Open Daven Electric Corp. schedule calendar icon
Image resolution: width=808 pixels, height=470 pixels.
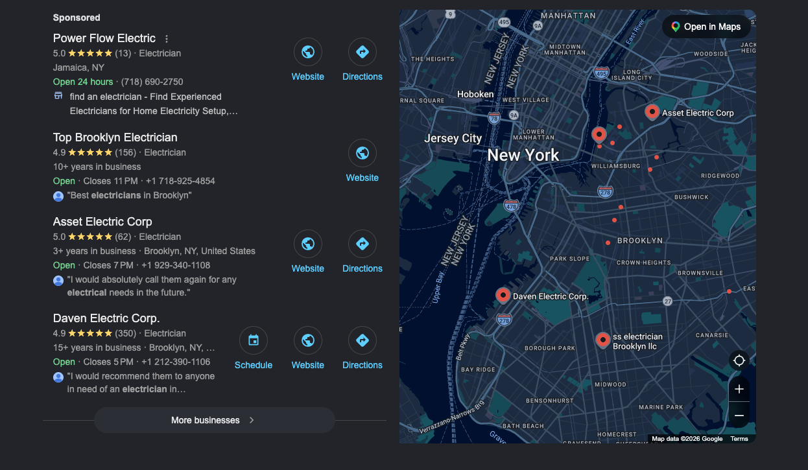click(254, 340)
